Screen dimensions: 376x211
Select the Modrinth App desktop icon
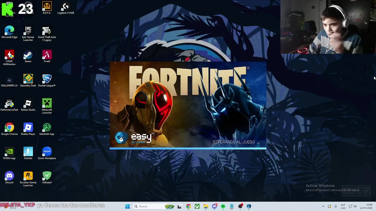(x=47, y=129)
